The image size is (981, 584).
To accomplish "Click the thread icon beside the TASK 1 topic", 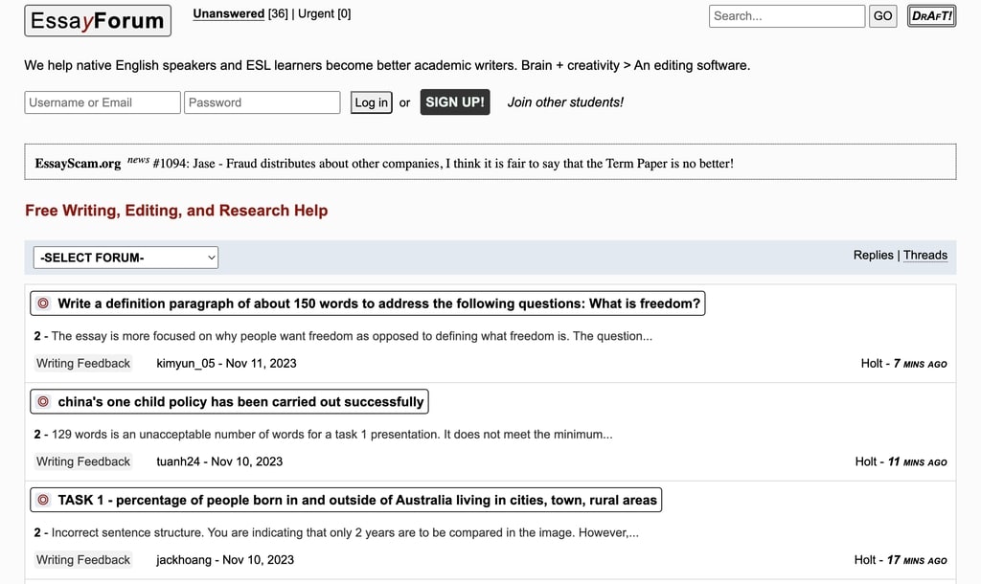I will 42,499.
